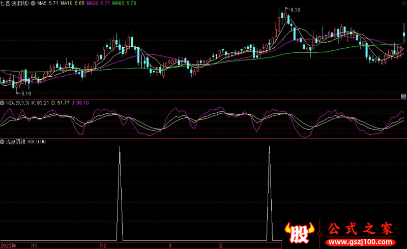The height and width of the screenshot is (249, 407).
Task: Click the 5.19 low price marker
Action: tap(25, 94)
